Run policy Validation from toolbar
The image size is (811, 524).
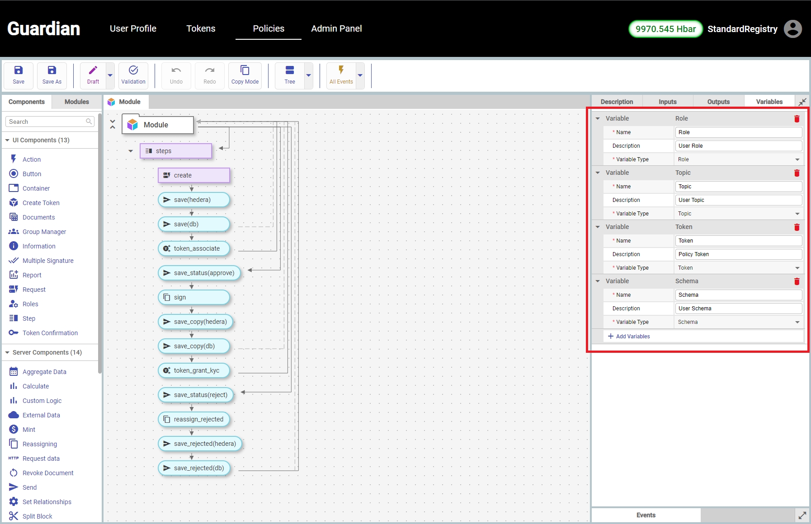pyautogui.click(x=133, y=75)
